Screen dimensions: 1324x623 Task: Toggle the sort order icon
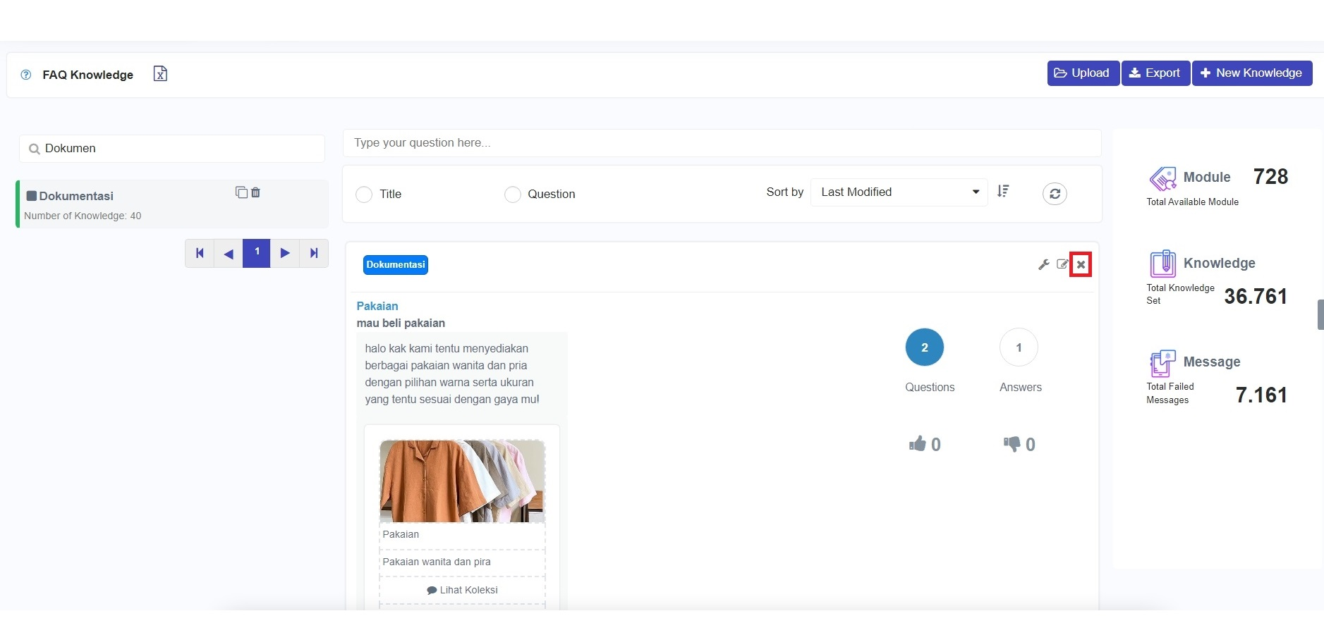(x=1003, y=192)
